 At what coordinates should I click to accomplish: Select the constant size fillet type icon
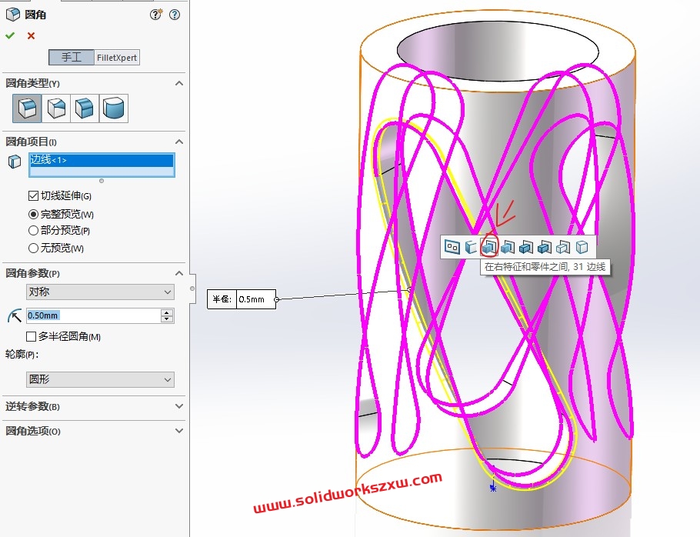25,108
